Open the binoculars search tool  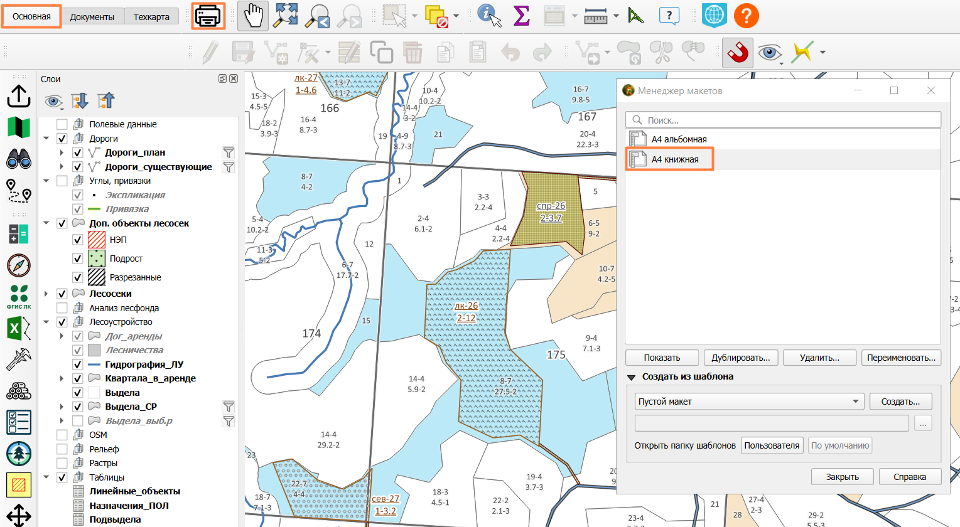coord(19,159)
